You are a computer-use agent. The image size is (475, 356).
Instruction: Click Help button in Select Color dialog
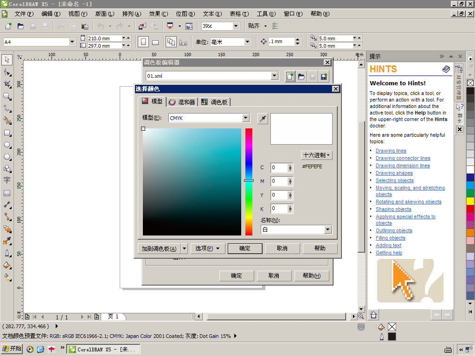point(320,248)
